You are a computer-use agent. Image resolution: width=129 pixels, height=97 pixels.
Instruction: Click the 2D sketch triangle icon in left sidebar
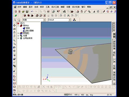pos(14,76)
